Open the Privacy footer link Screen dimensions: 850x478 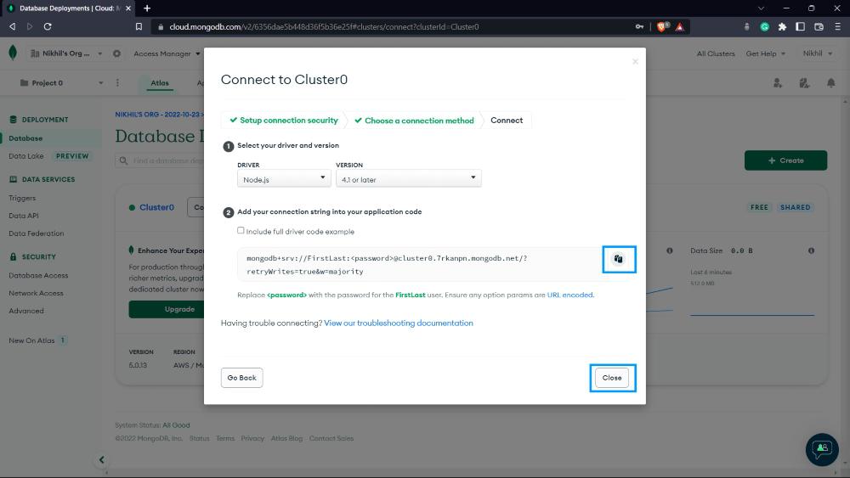point(252,438)
